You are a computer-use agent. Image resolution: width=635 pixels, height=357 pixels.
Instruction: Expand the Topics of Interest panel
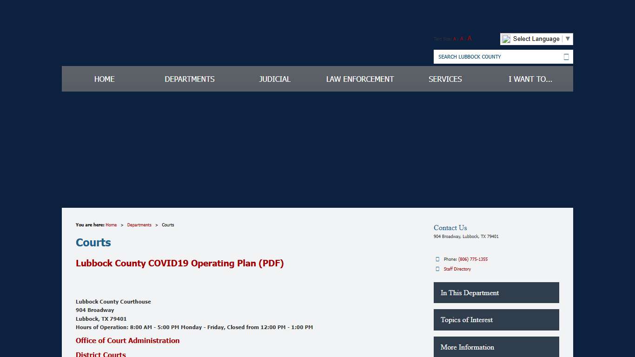point(496,320)
